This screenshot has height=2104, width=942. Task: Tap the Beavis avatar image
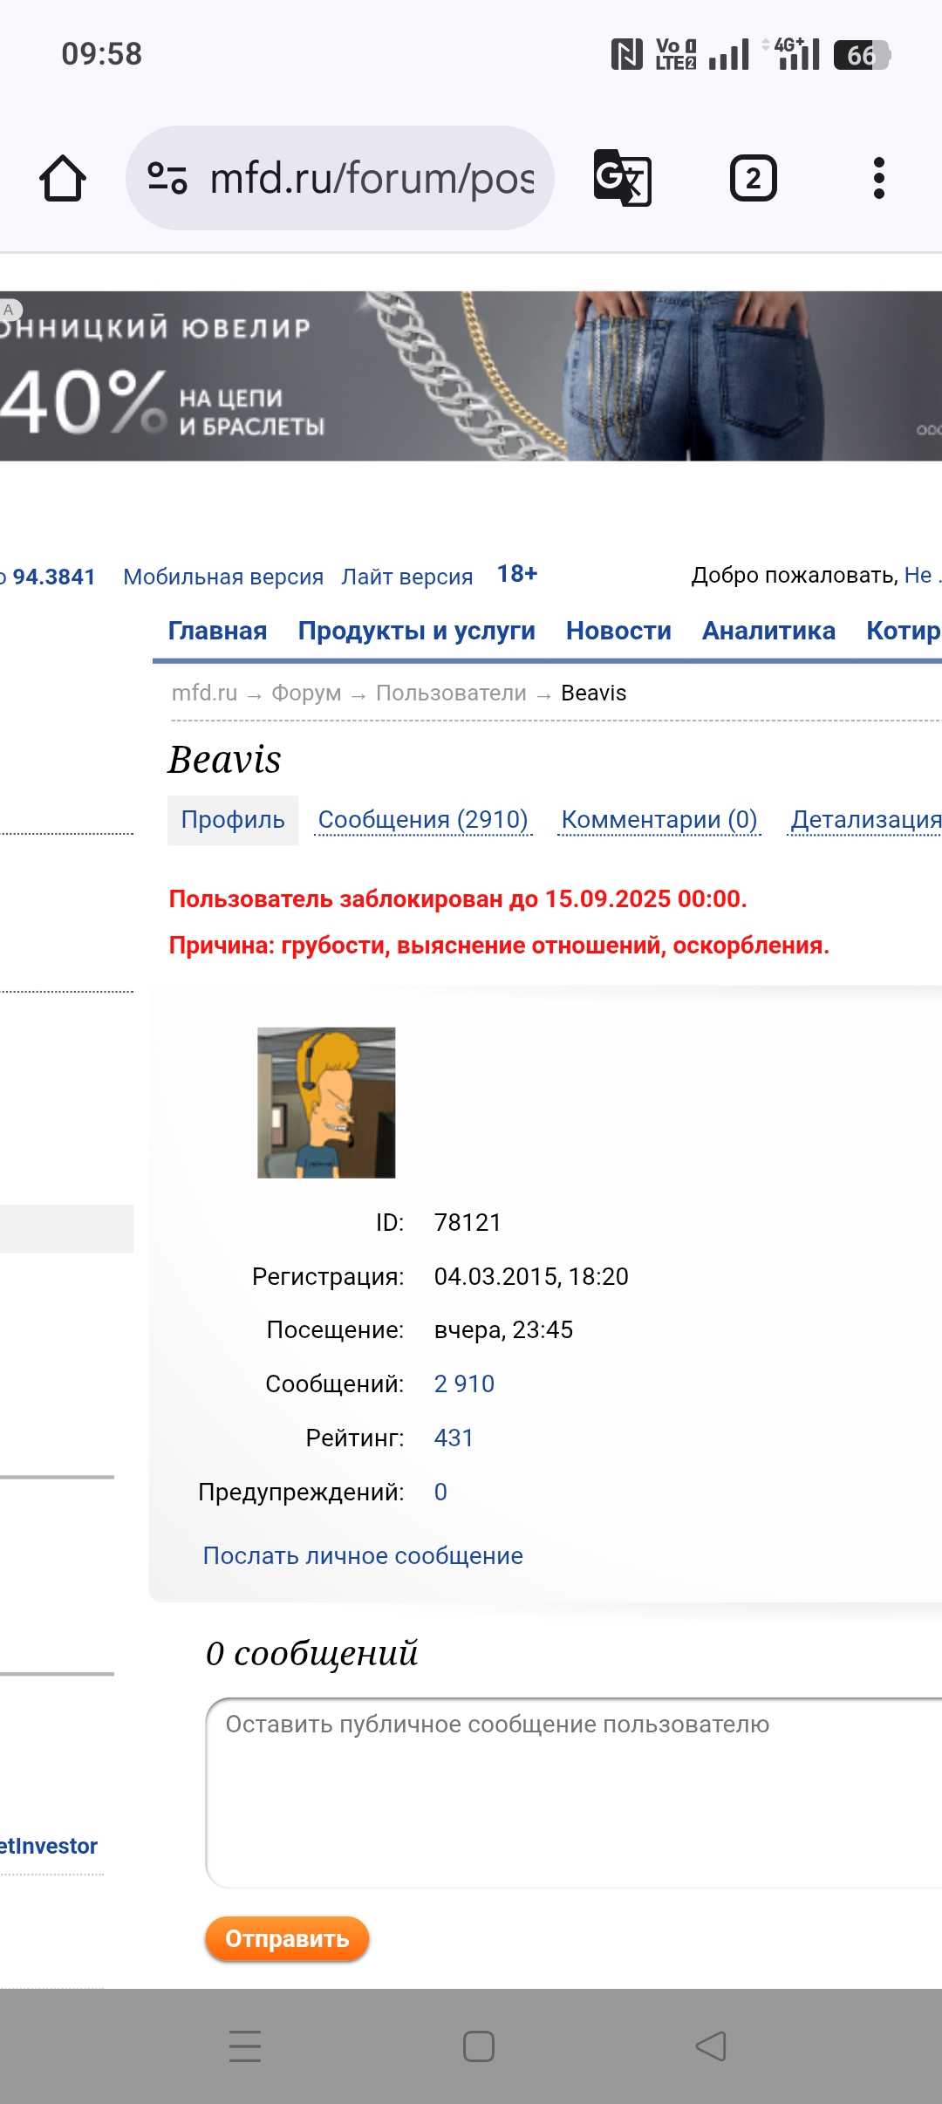click(x=326, y=1103)
